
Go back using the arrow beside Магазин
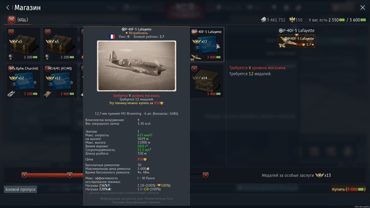[x=8, y=8]
